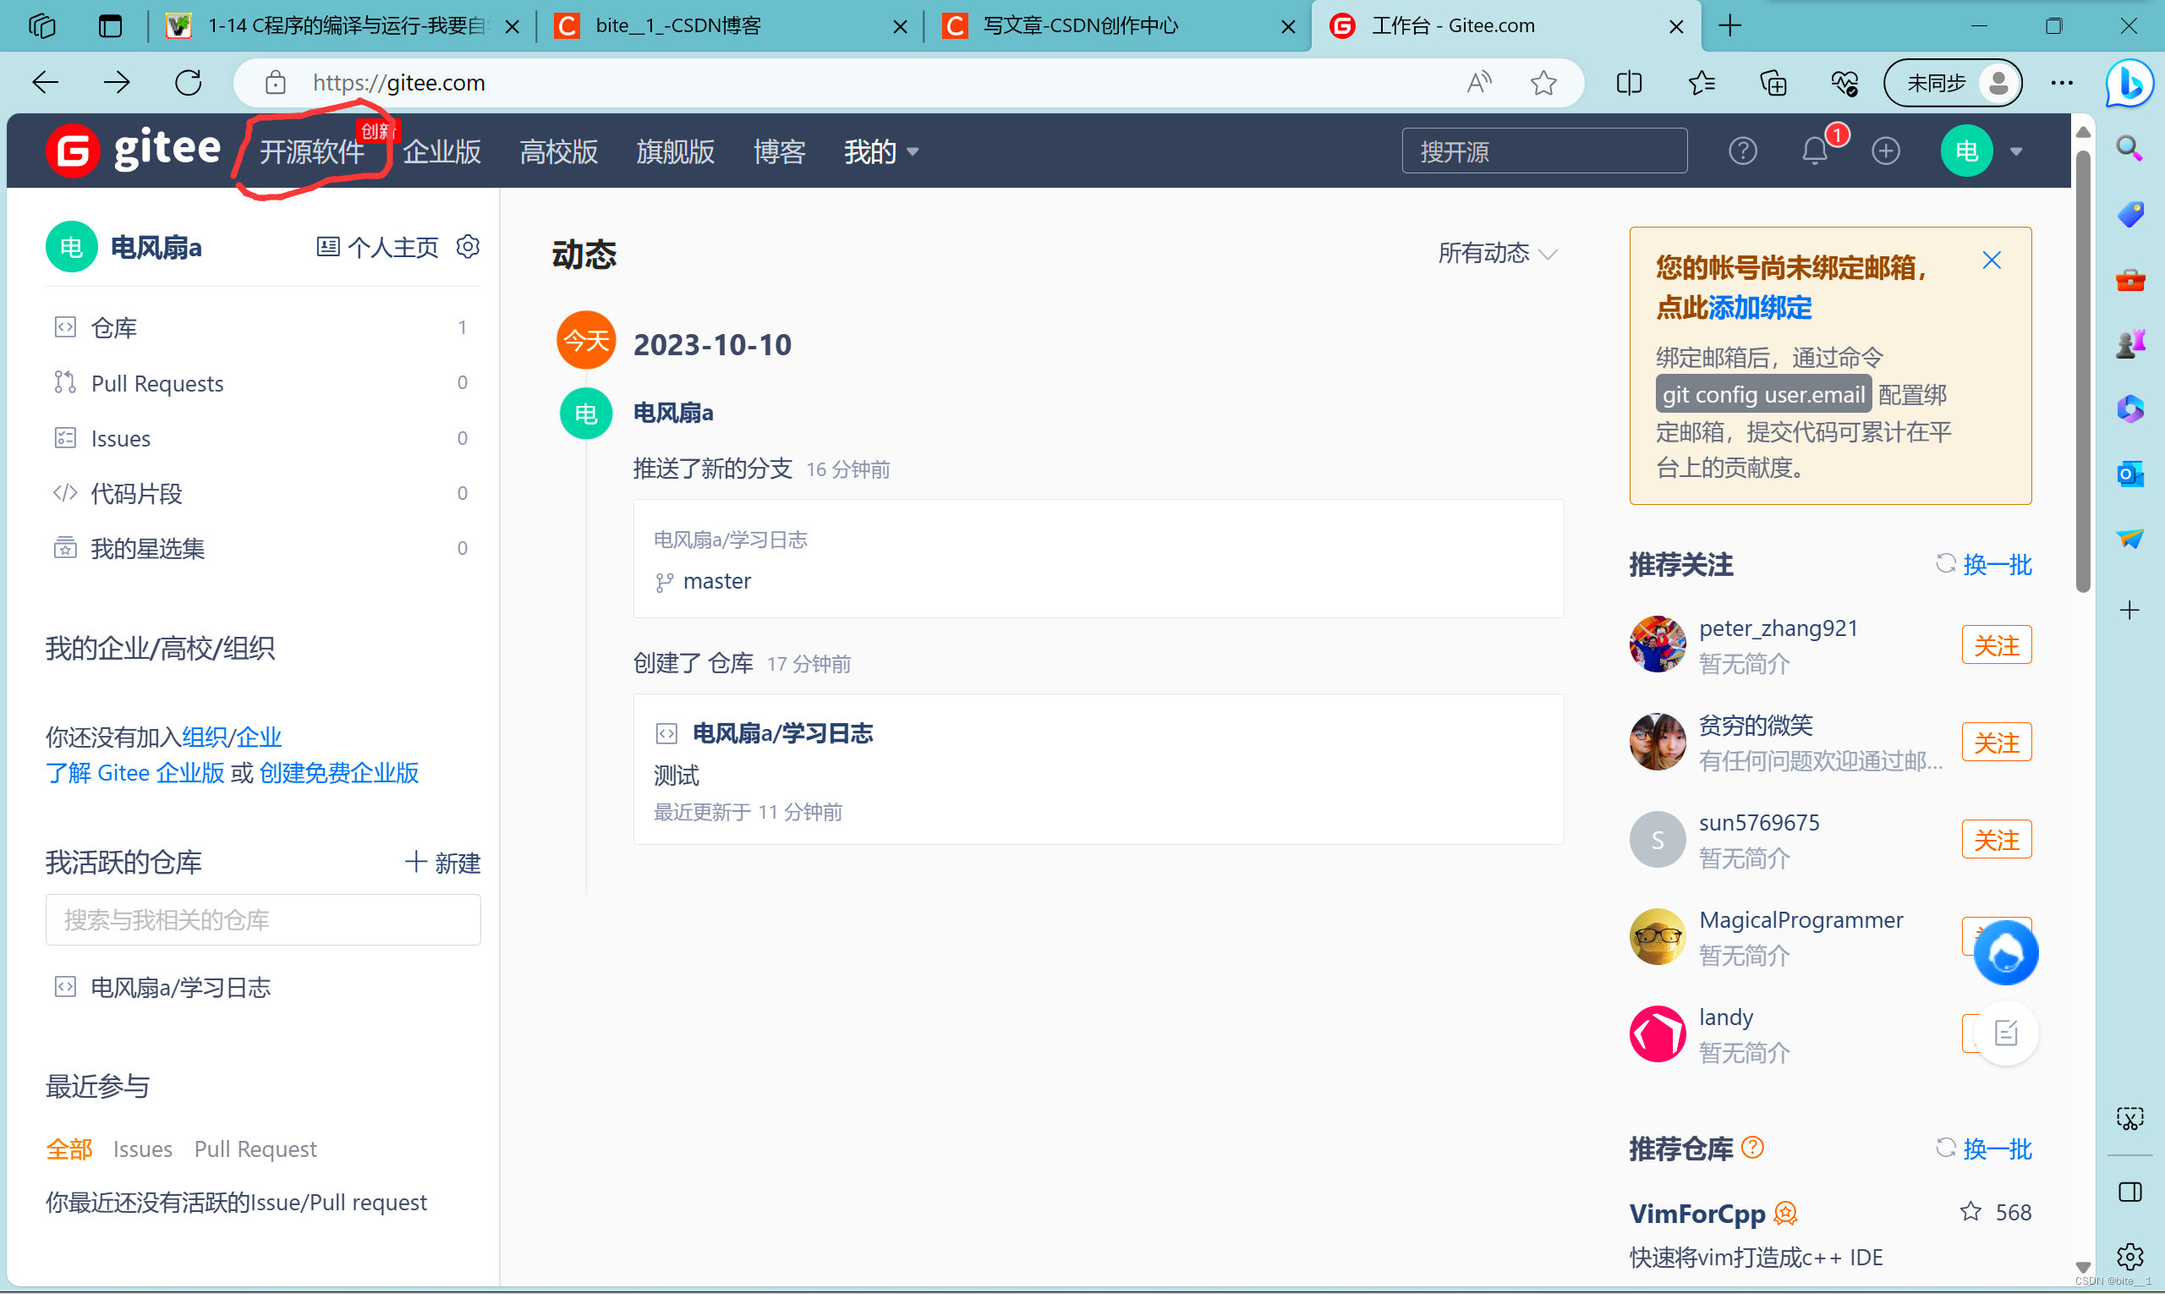The width and height of the screenshot is (2165, 1294).
Task: Click the Gitee logo
Action: pos(134,150)
